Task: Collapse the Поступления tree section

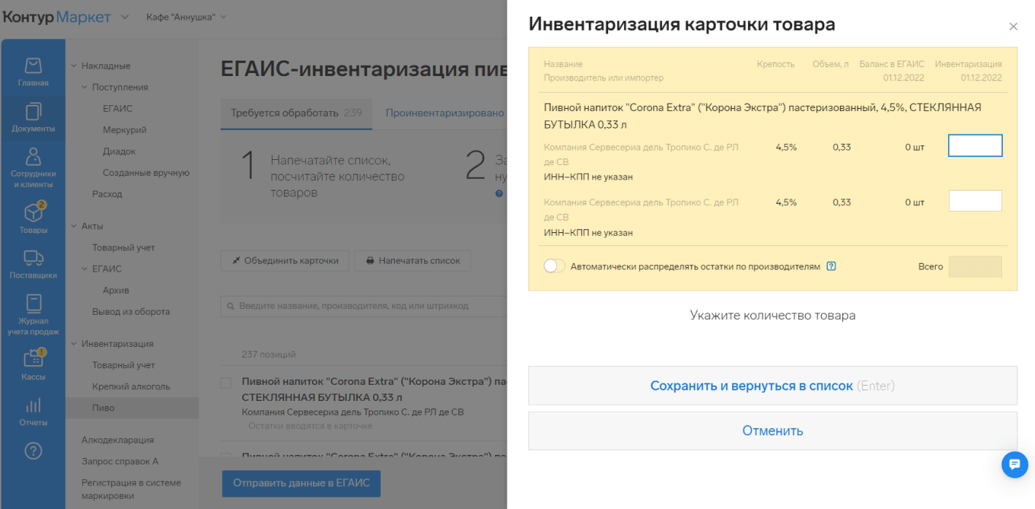Action: coord(85,87)
